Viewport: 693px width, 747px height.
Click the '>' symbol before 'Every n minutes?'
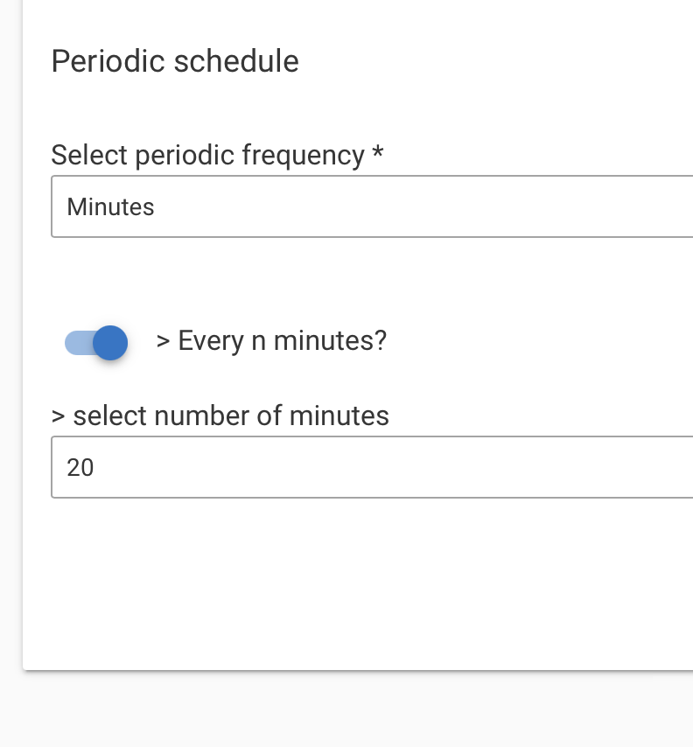click(163, 342)
